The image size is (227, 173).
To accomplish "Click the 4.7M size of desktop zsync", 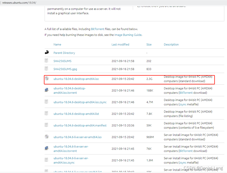I will pyautogui.click(x=150, y=102).
